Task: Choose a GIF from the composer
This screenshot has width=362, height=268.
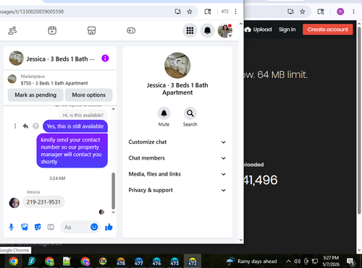Action: (x=51, y=227)
